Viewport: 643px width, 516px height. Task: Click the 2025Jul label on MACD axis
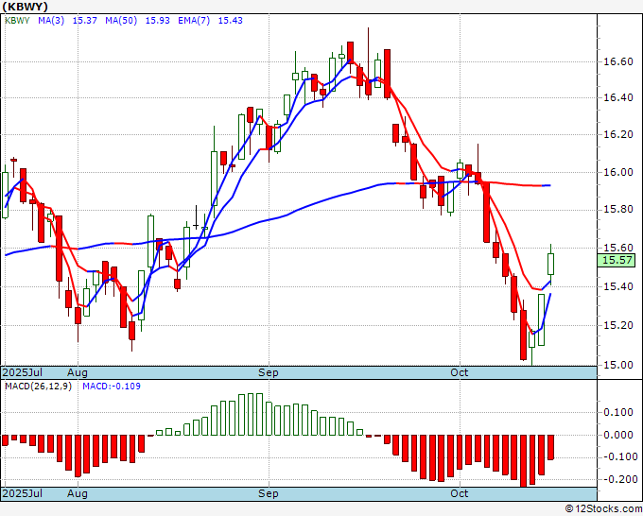click(x=23, y=493)
